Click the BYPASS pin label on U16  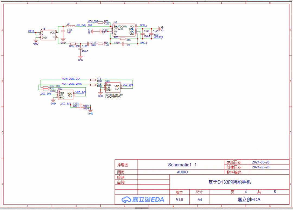click(x=118, y=29)
